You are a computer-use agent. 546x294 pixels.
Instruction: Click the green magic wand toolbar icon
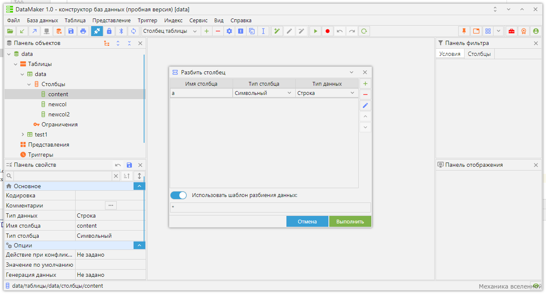point(277,31)
